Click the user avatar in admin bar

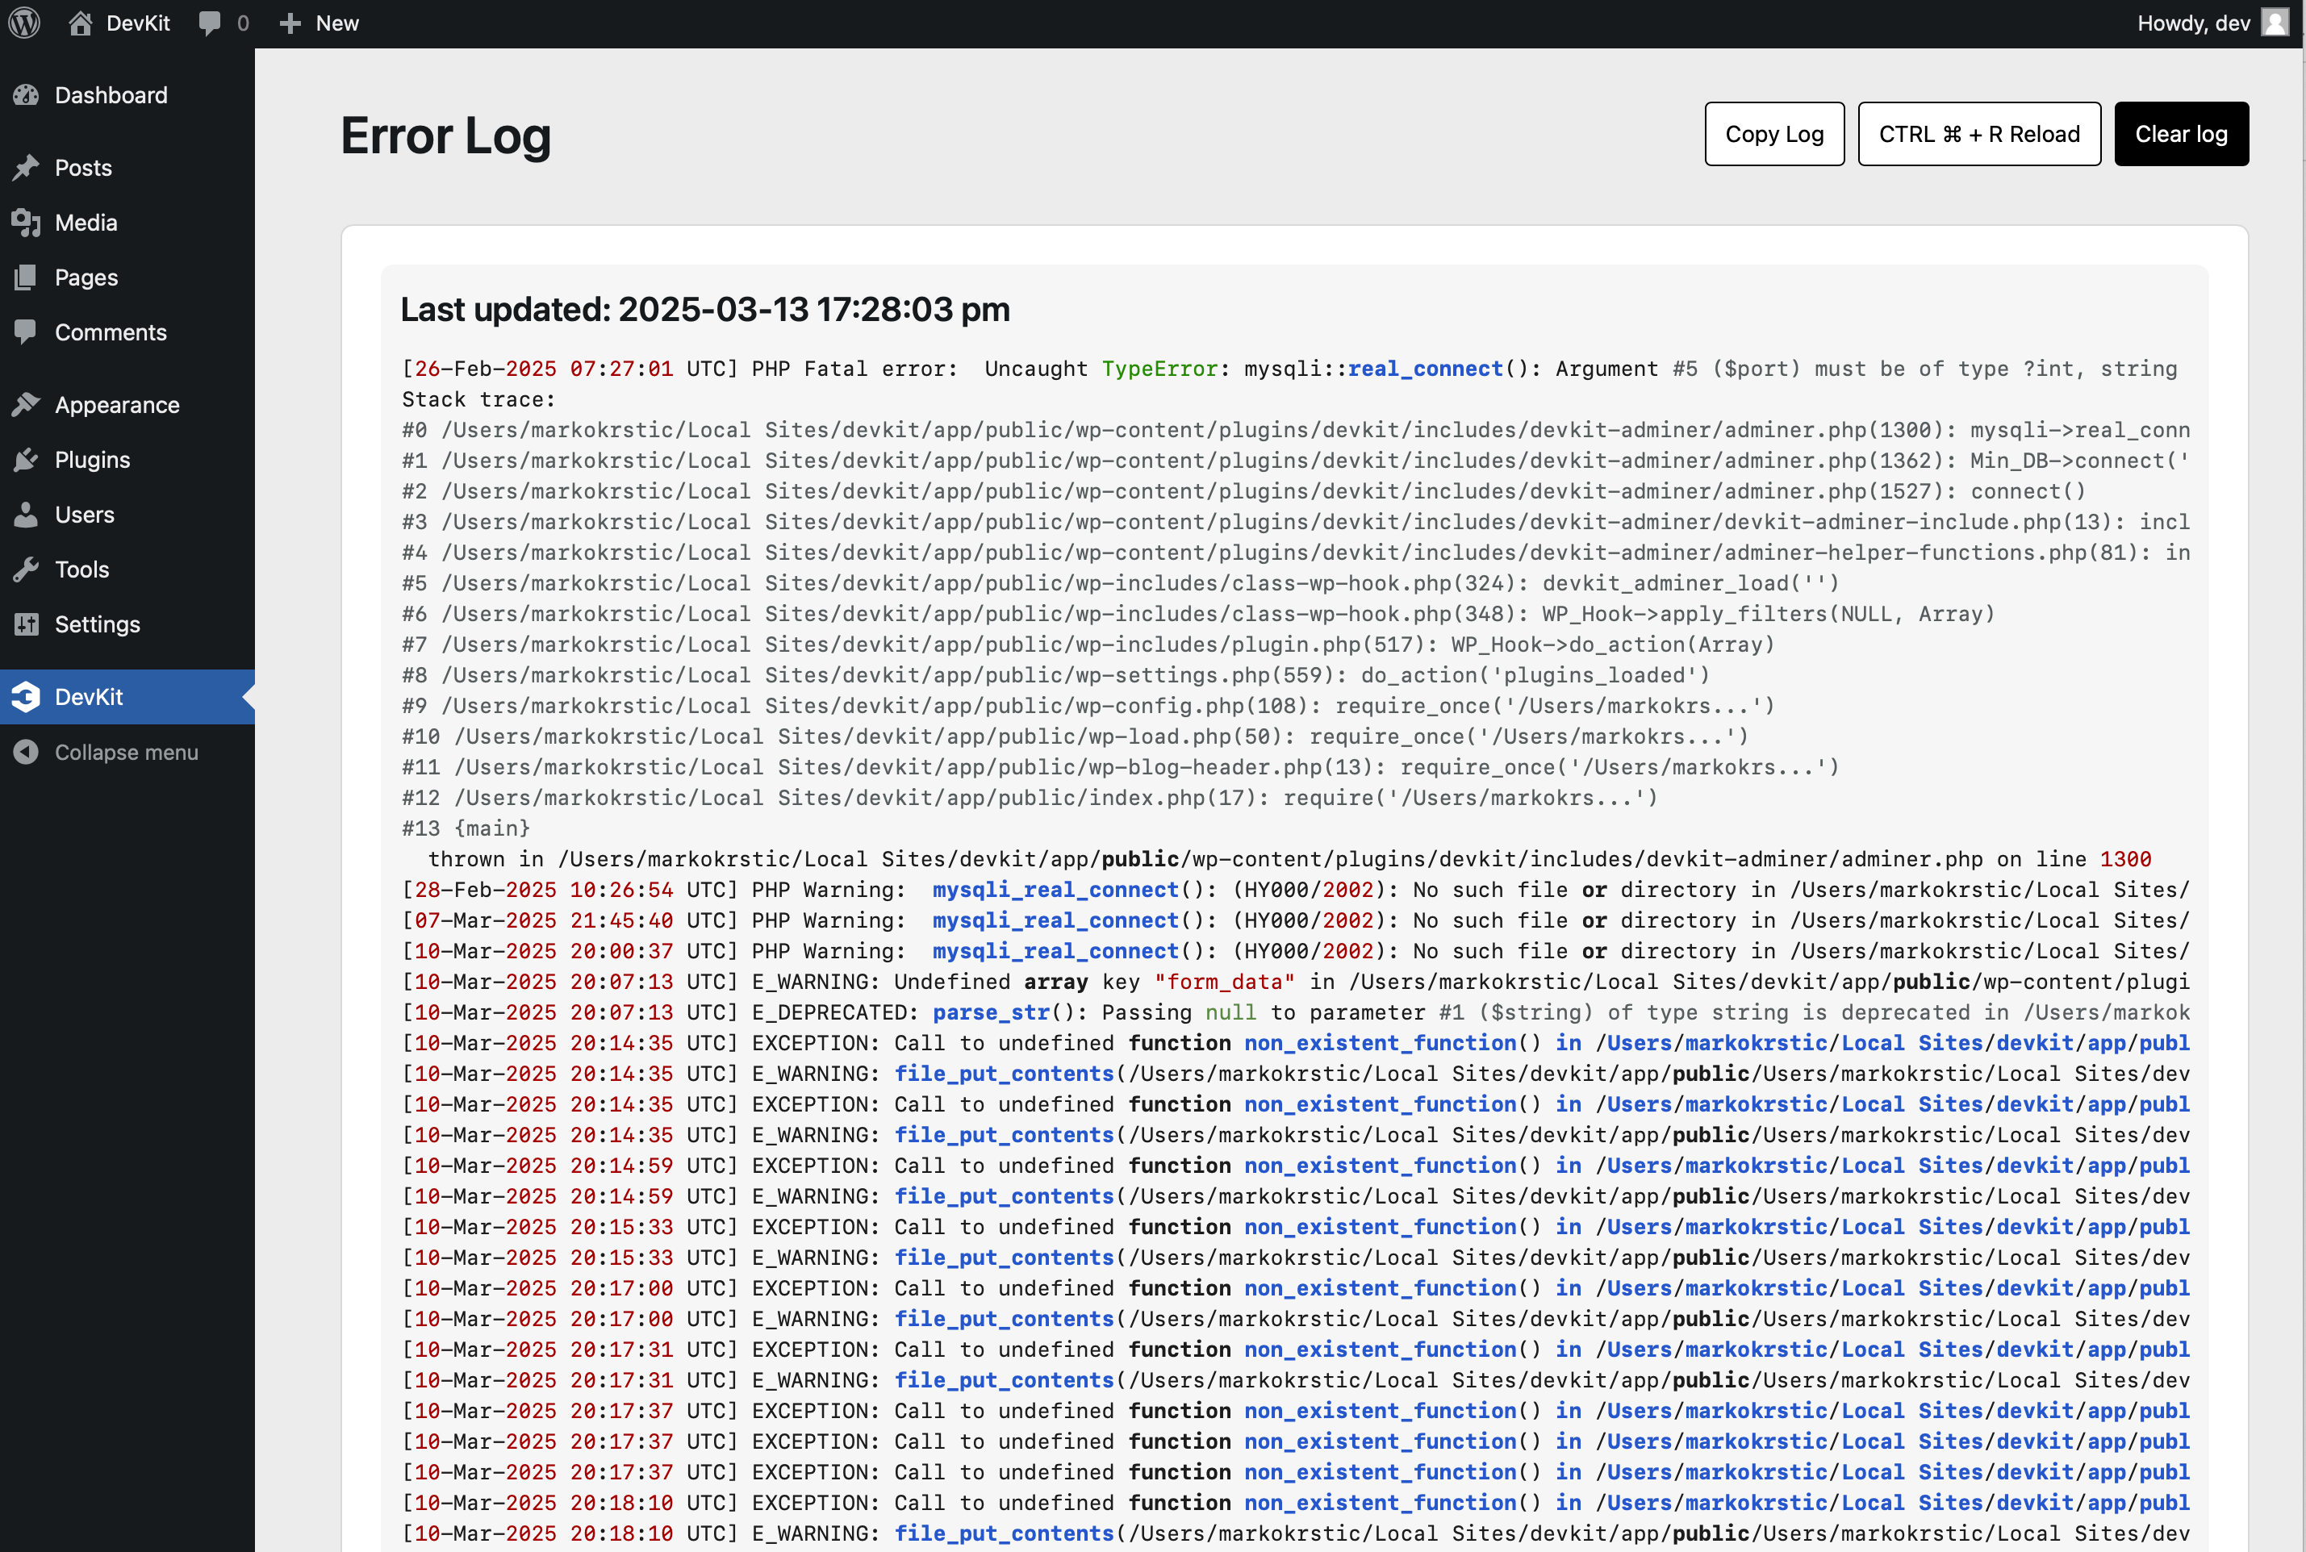[x=2275, y=23]
